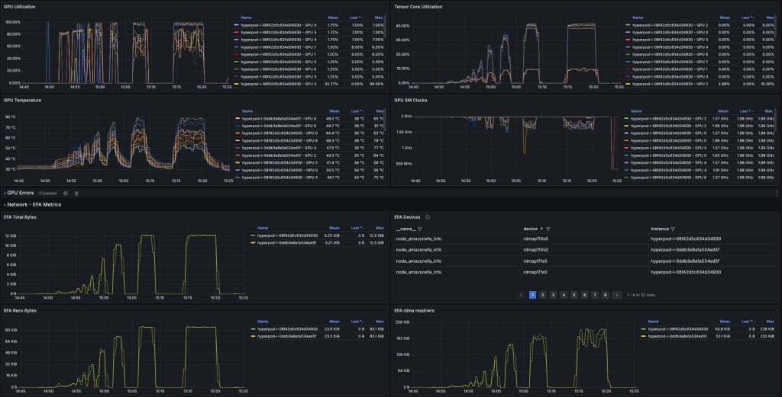Collapse the Network - EFA Metrics row

pyautogui.click(x=4, y=204)
